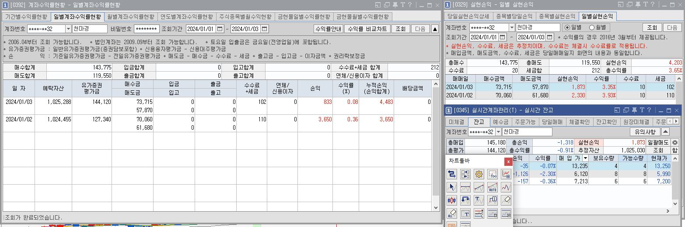The height and width of the screenshot is (227, 685).
Task: Select the trend line drawing tool in 차트툴바
Action: click(x=479, y=188)
